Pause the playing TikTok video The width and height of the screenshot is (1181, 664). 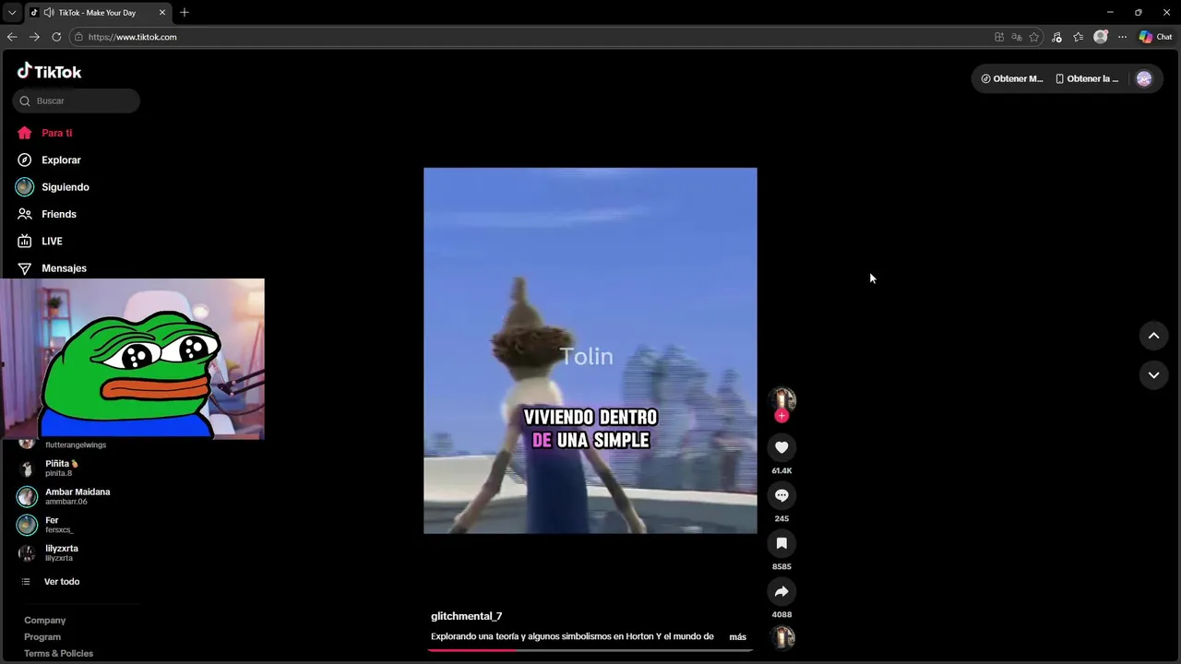click(590, 350)
